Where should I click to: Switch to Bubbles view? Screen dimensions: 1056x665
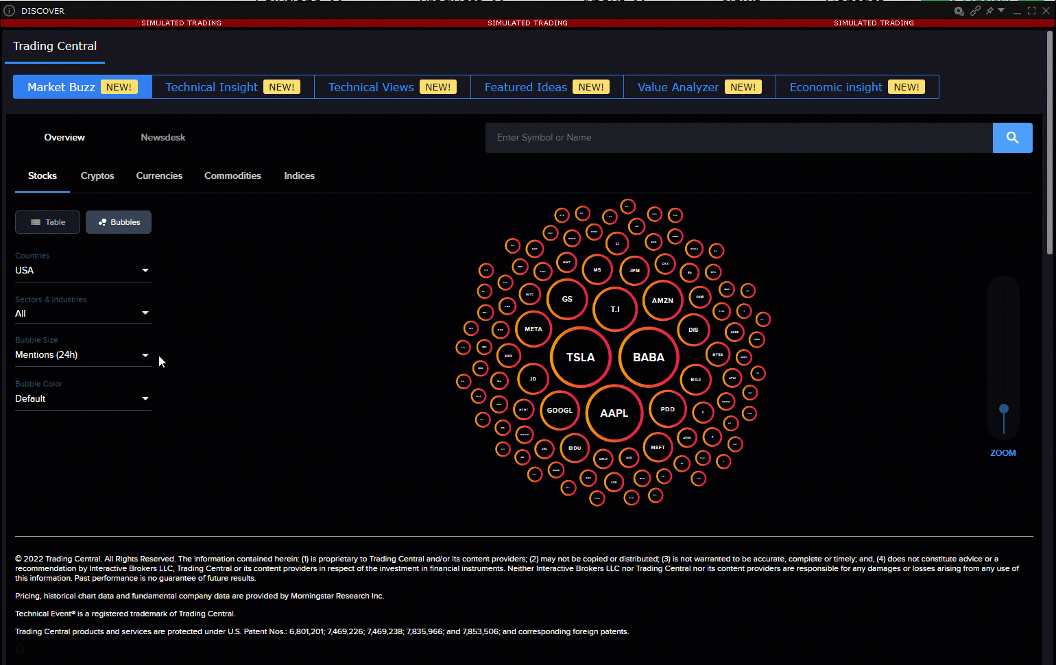pos(119,222)
